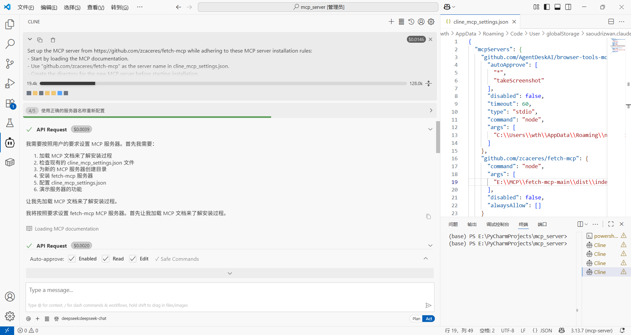Switch to Plan mode
Viewport: 631px width, 335px height.
416,319
